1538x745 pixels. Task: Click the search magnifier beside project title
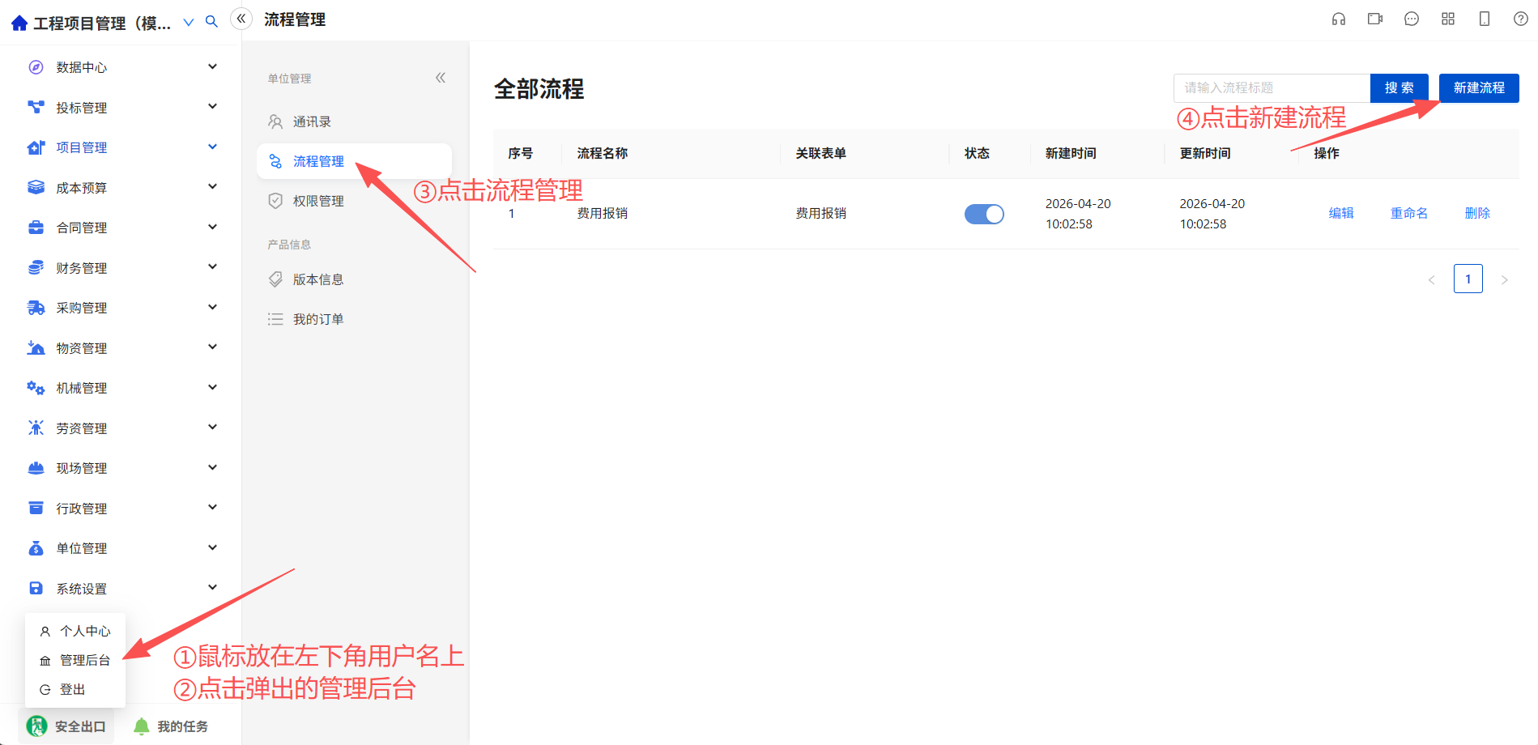click(211, 22)
